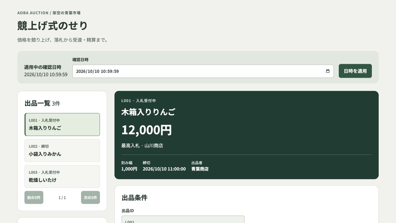Select the L002 小袋入りみかん listing

62,151
